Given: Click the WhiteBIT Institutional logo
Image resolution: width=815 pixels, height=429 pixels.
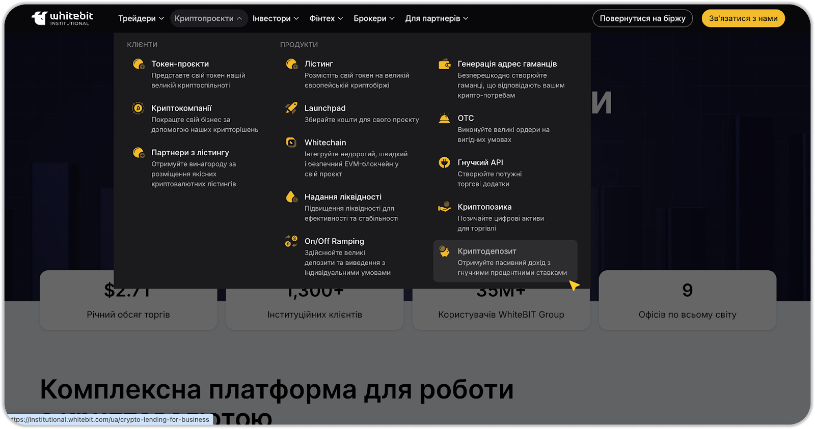Looking at the screenshot, I should coord(62,18).
